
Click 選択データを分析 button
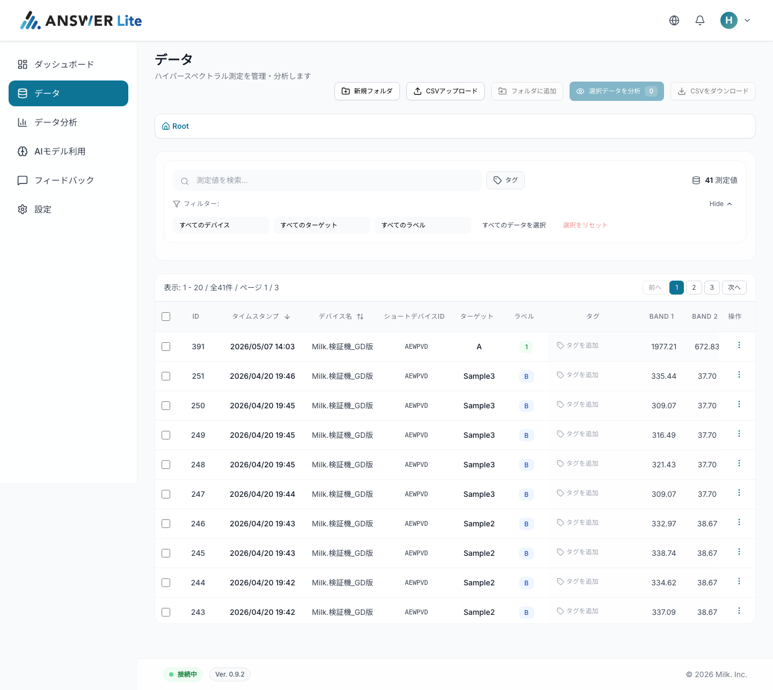(617, 91)
